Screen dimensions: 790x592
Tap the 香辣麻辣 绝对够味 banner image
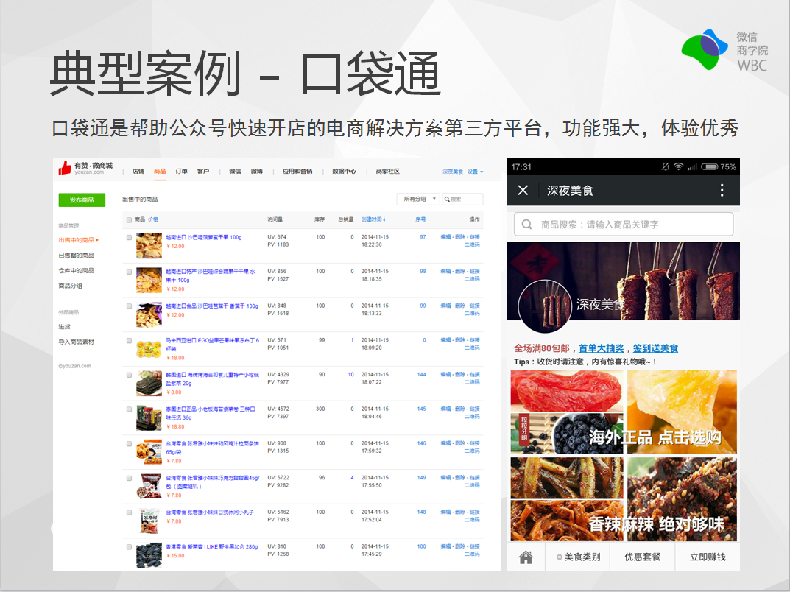coord(624,498)
